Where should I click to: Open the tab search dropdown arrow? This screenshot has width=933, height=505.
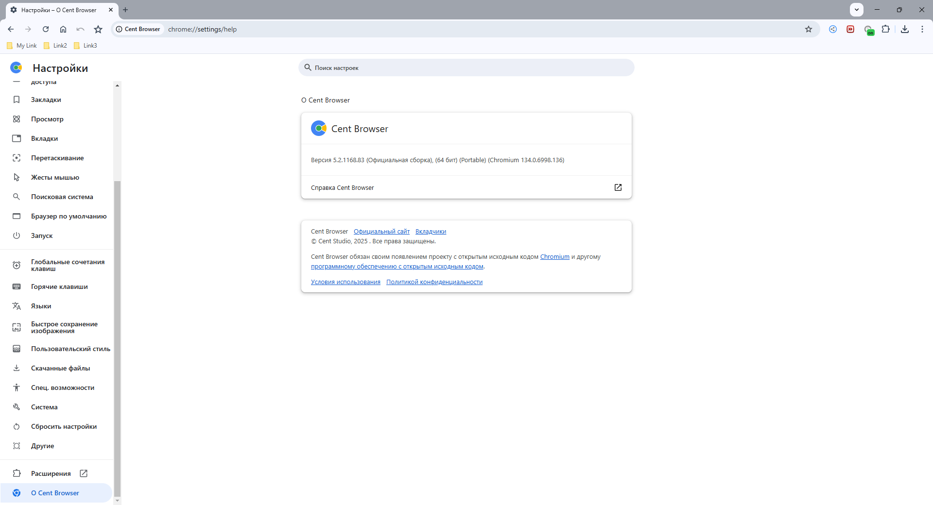857,10
